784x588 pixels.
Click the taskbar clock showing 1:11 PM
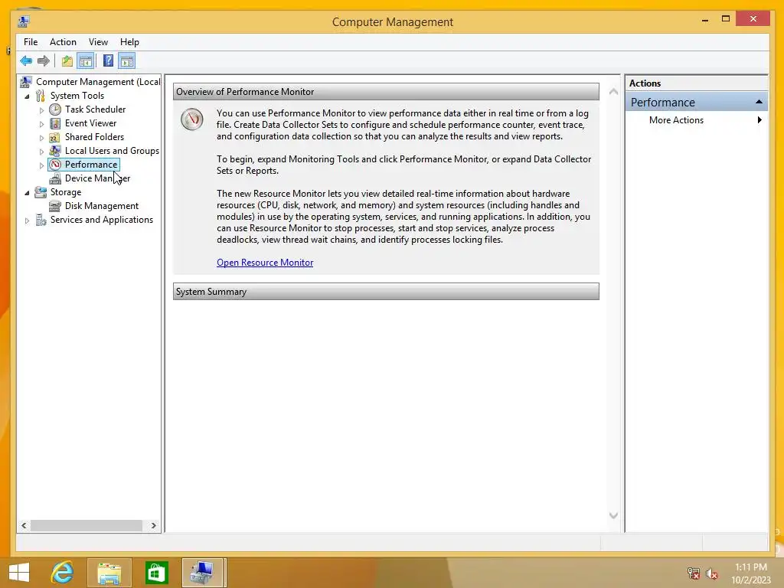pyautogui.click(x=751, y=567)
